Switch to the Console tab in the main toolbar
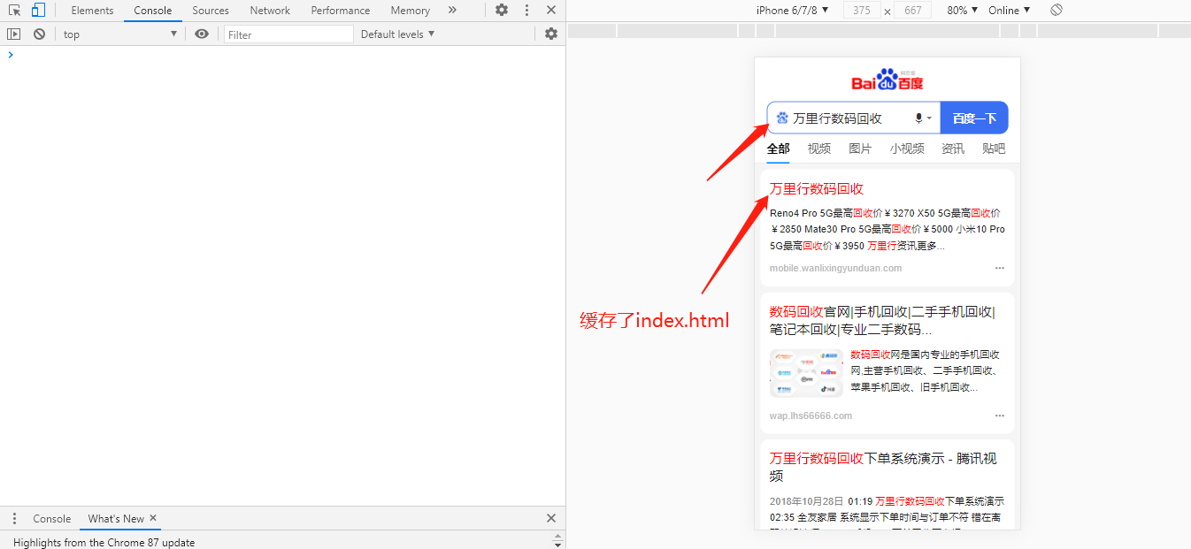This screenshot has height=549, width=1191. 153,11
